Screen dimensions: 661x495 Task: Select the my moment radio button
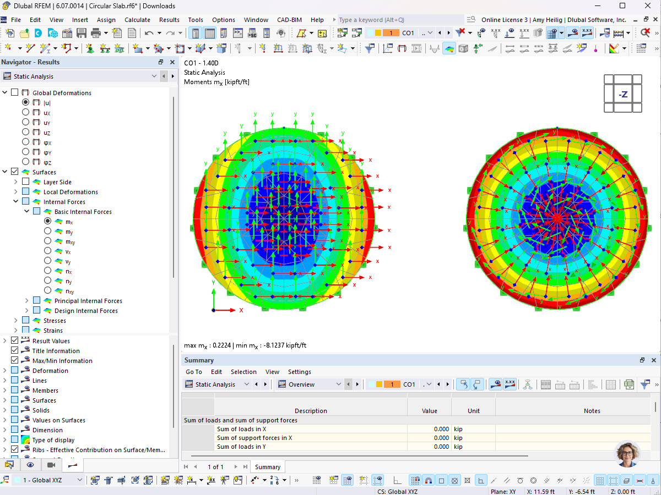pos(47,231)
